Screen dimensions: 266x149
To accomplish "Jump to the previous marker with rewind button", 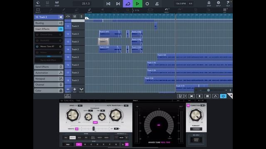I will pos(108,4).
